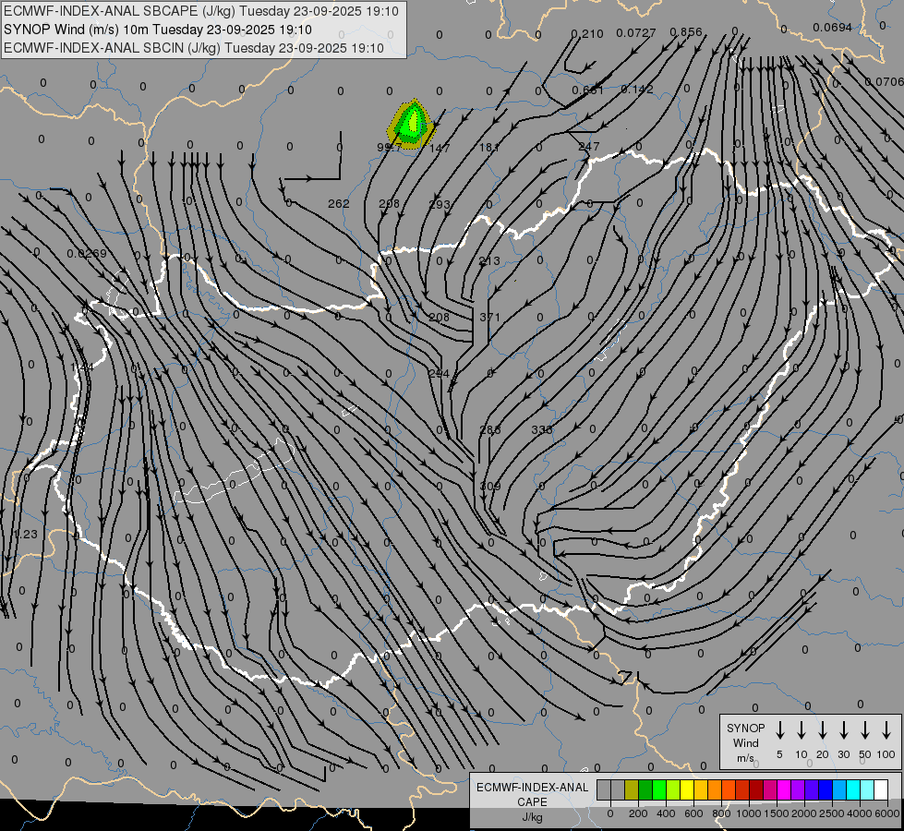
Task: Click the 0.210 value on the map
Action: pos(587,34)
